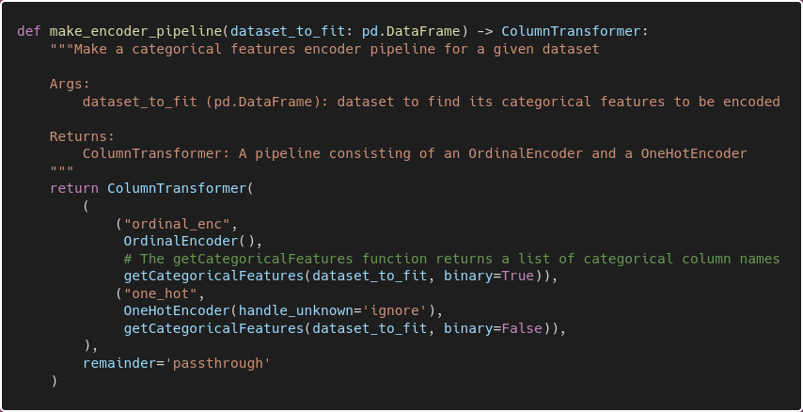Click the Returns: docstring heading
This screenshot has height=412, width=803.
pos(83,136)
